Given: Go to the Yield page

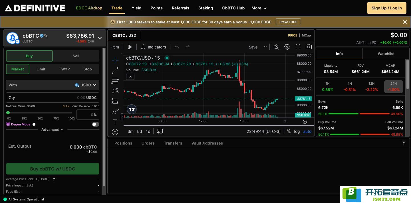Looking at the screenshot, I should tap(136, 8).
